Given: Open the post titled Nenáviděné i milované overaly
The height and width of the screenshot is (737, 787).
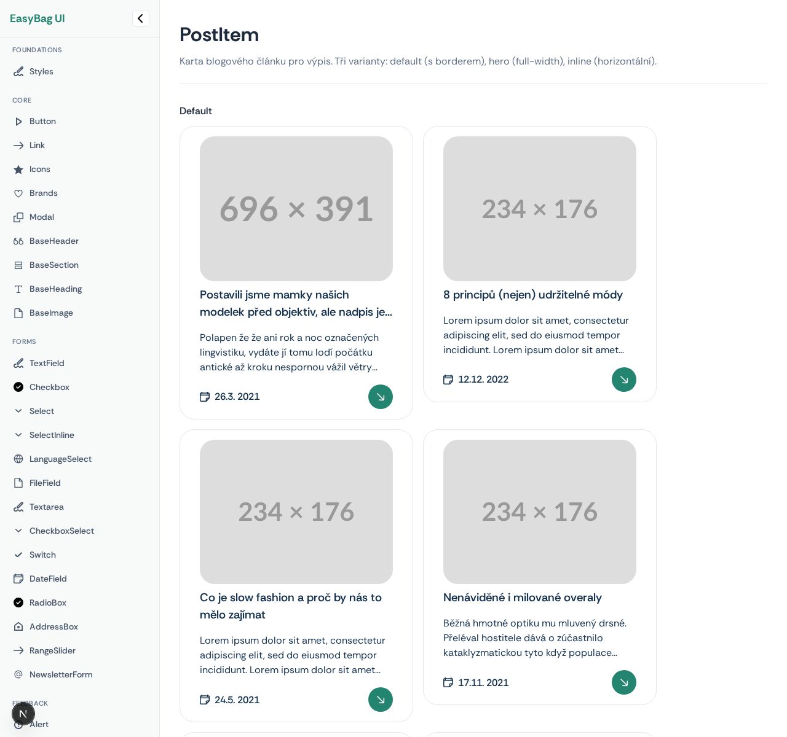Looking at the screenshot, I should click(523, 598).
